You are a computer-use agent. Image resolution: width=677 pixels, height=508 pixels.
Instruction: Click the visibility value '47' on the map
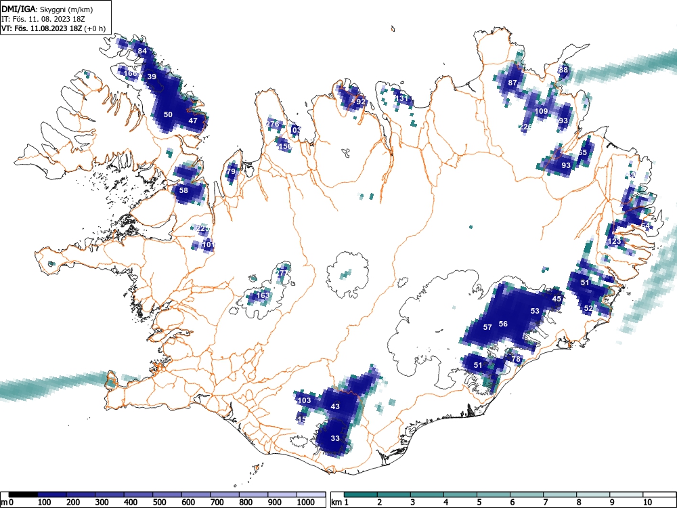pyautogui.click(x=193, y=121)
